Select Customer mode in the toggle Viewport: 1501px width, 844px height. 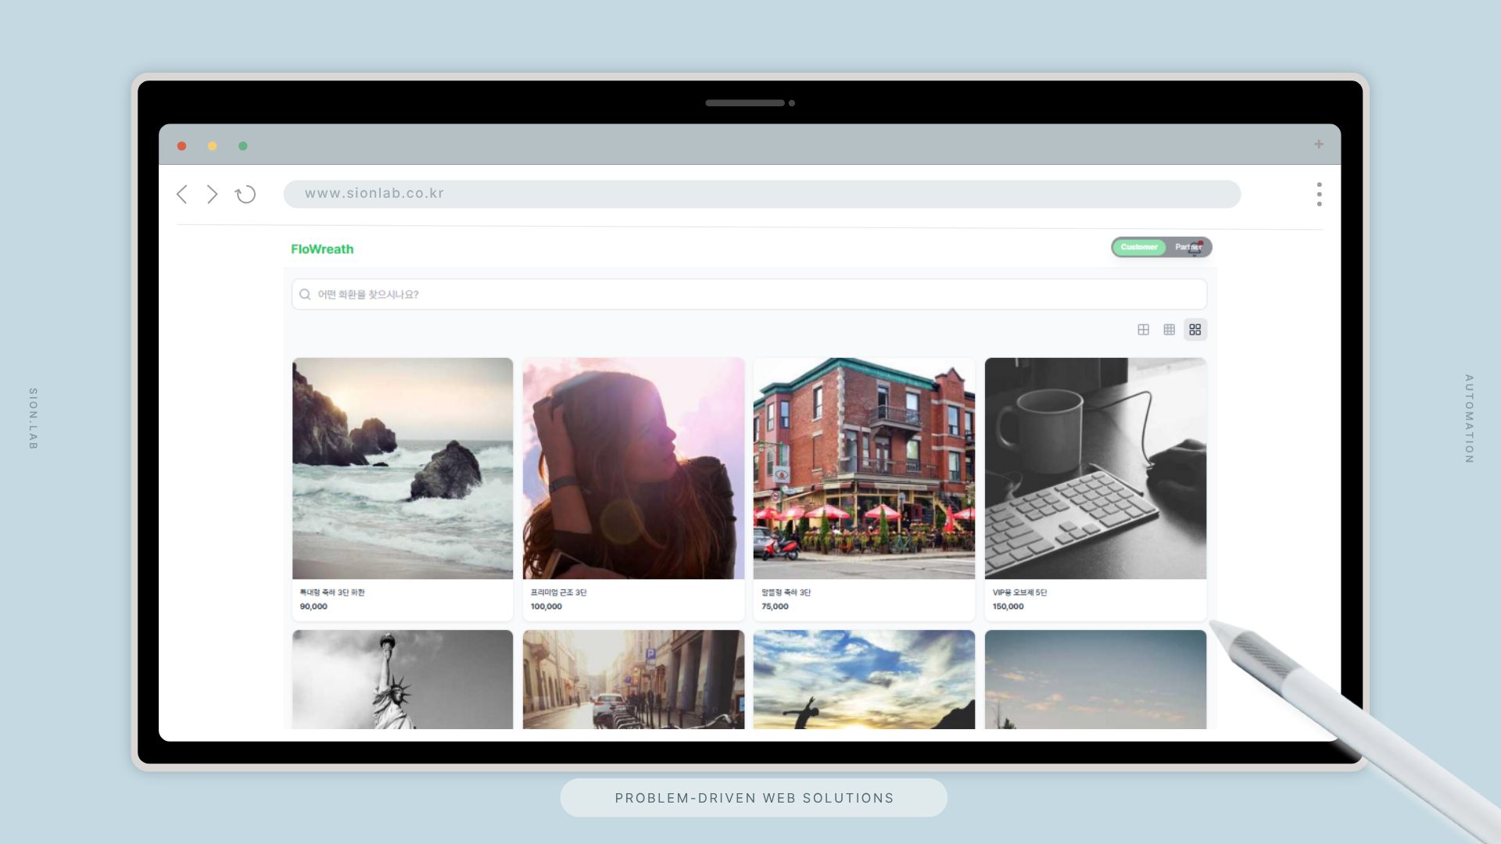[x=1138, y=247]
